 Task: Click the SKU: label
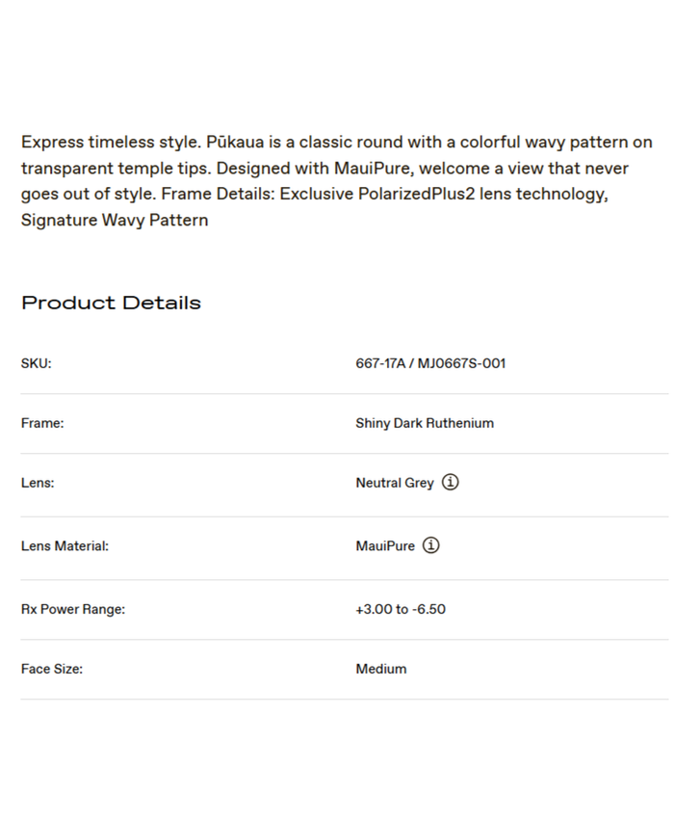coord(37,363)
